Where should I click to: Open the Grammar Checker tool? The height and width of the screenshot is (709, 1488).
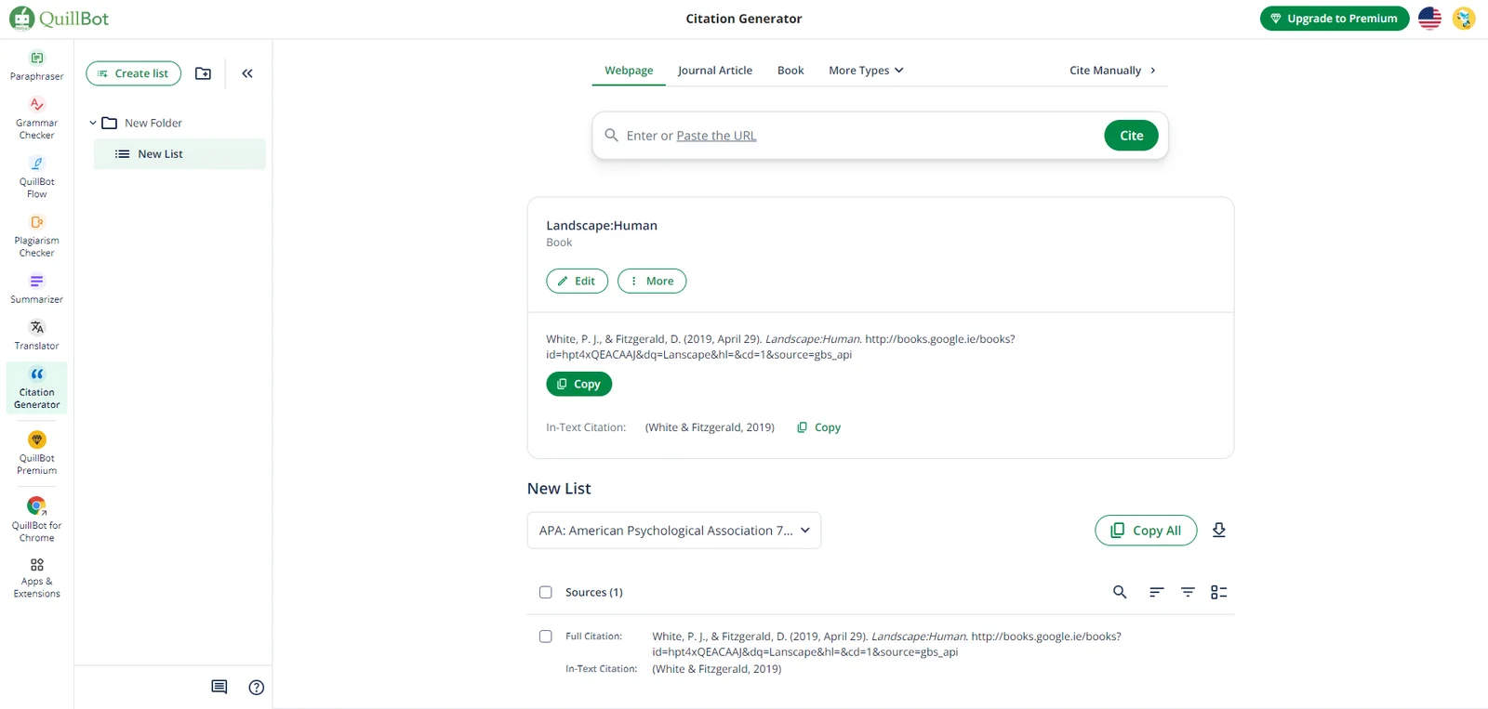pyautogui.click(x=36, y=118)
